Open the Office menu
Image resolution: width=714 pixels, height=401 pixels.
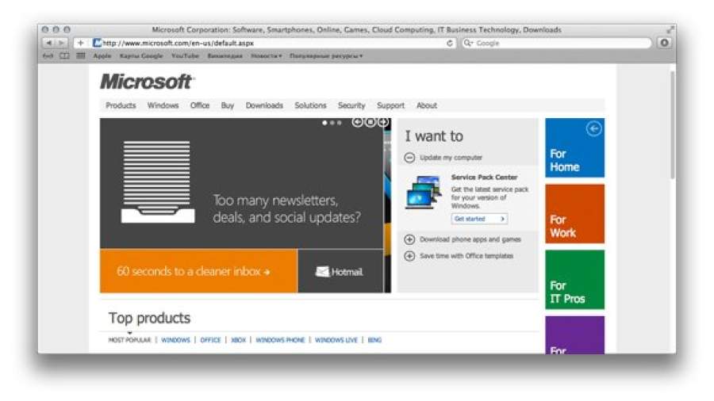point(200,105)
